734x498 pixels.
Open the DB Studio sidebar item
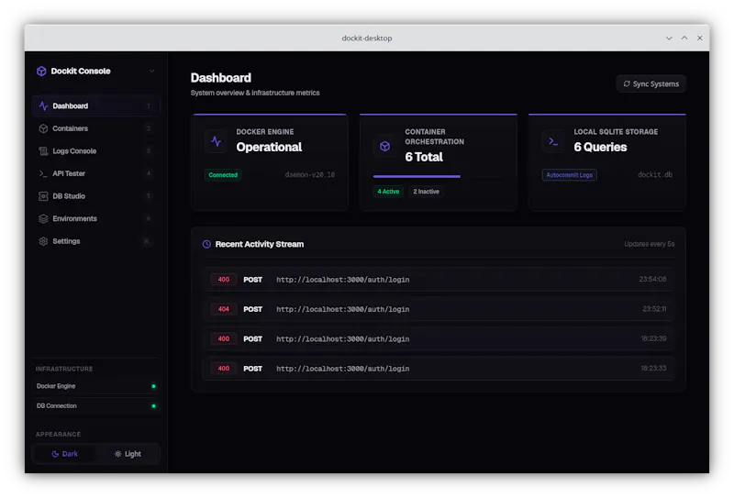pyautogui.click(x=95, y=196)
